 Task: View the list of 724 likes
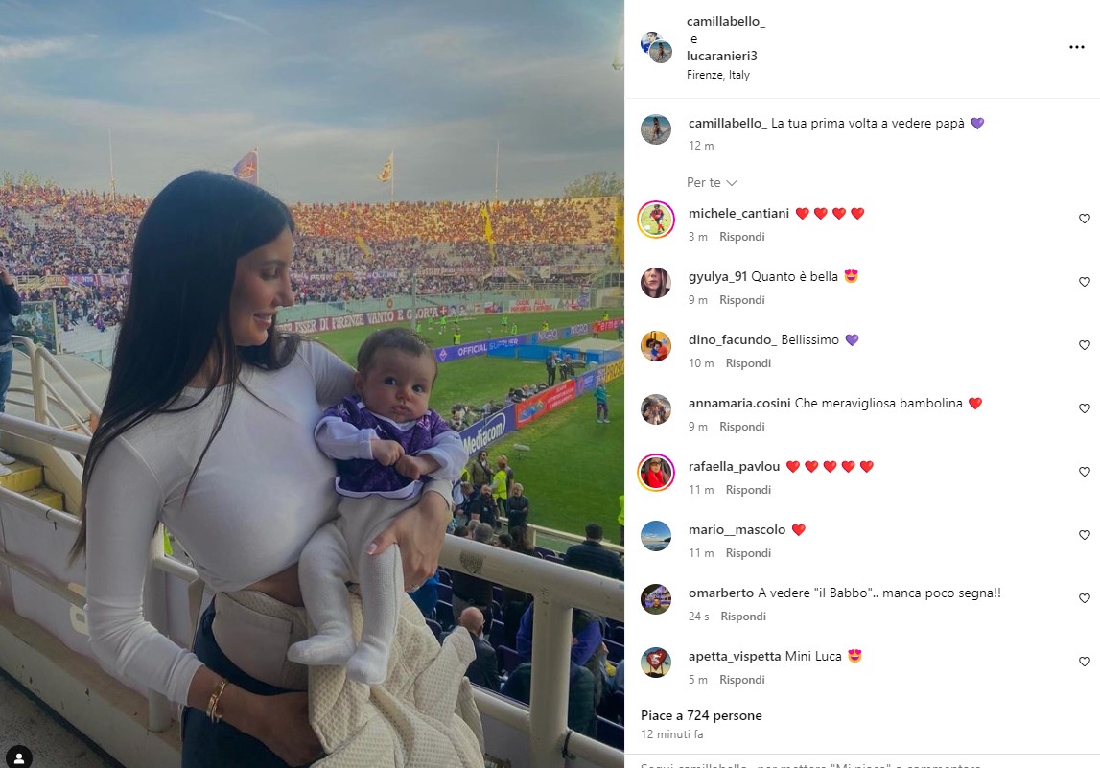pyautogui.click(x=701, y=715)
